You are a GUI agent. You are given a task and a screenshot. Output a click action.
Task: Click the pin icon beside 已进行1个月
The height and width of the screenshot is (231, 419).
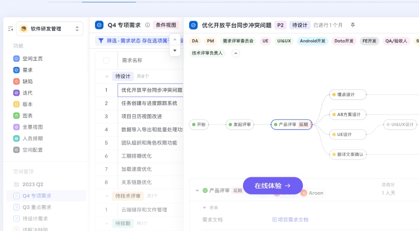pyautogui.click(x=353, y=25)
